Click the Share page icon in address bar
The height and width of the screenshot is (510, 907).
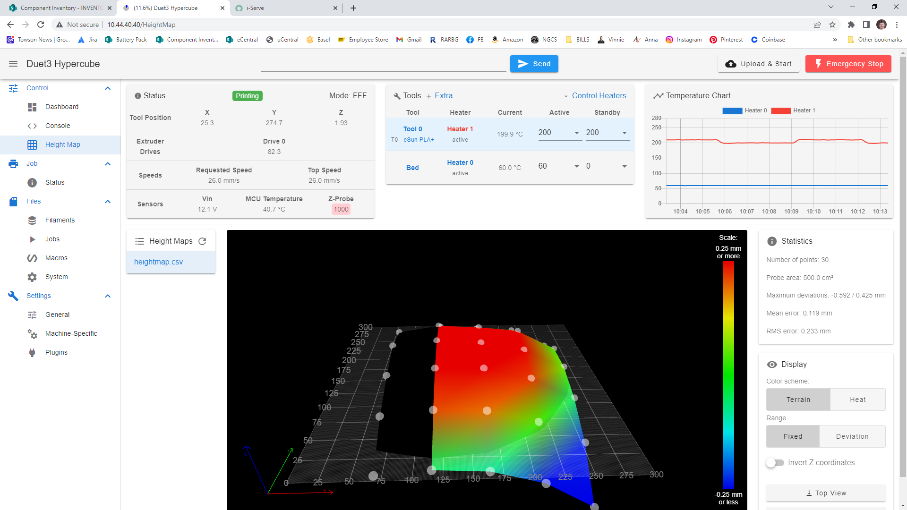point(817,25)
